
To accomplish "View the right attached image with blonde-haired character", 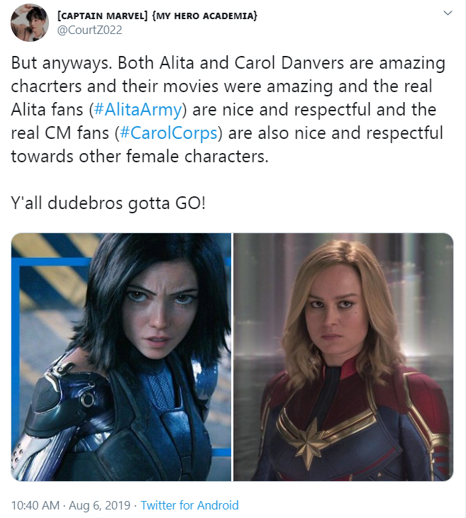I will tap(343, 356).
